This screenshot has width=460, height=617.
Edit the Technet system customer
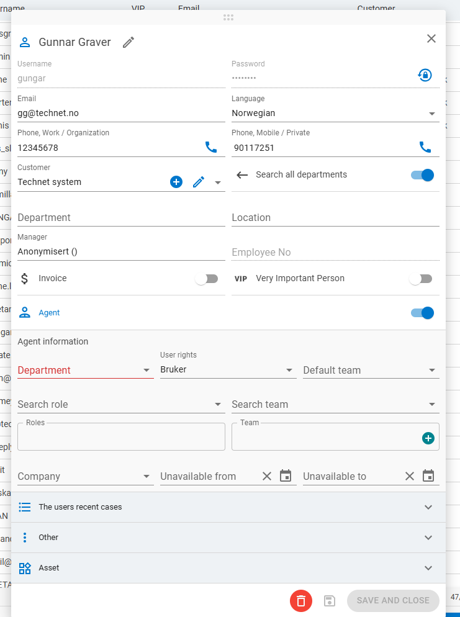click(x=199, y=182)
